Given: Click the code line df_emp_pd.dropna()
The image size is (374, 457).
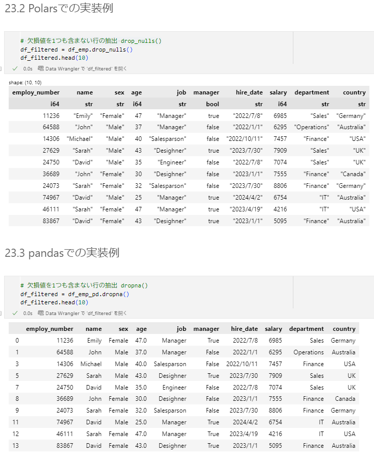Looking at the screenshot, I should tap(75, 294).
